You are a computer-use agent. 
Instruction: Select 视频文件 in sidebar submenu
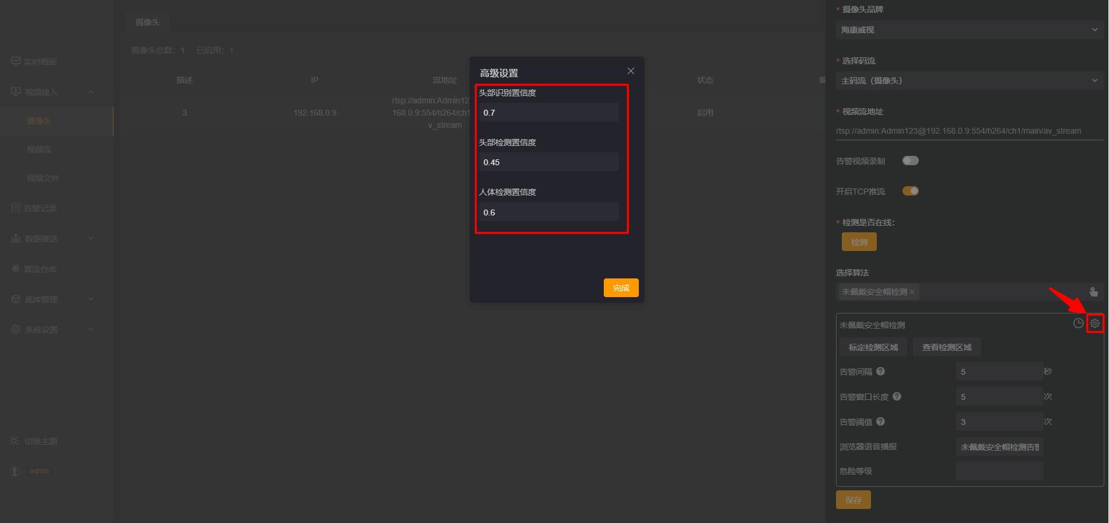43,178
